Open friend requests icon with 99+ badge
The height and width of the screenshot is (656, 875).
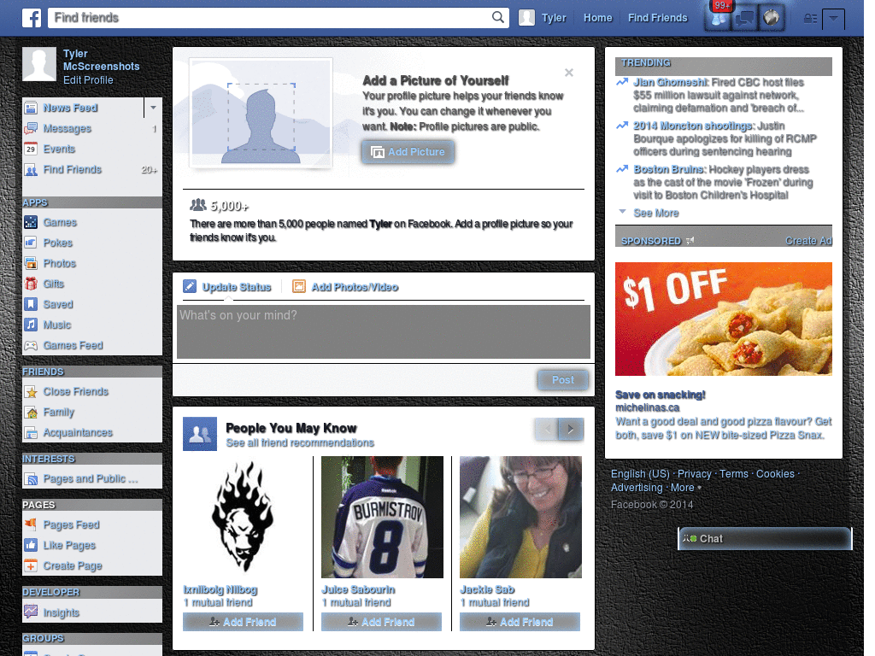(718, 19)
